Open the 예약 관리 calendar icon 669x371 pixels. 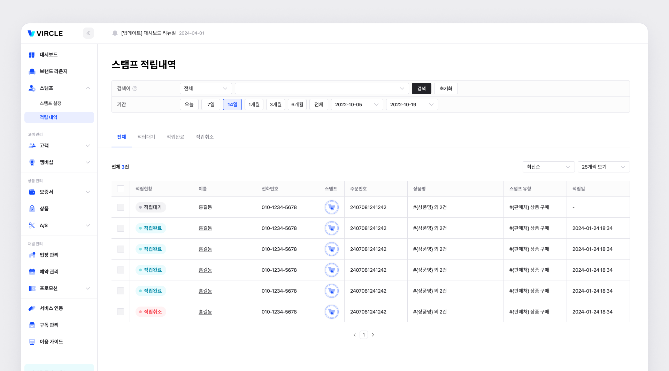pyautogui.click(x=32, y=272)
